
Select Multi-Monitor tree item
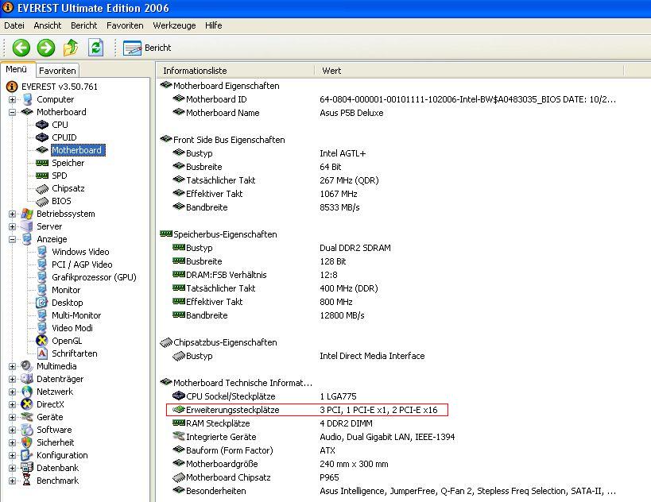coord(76,315)
